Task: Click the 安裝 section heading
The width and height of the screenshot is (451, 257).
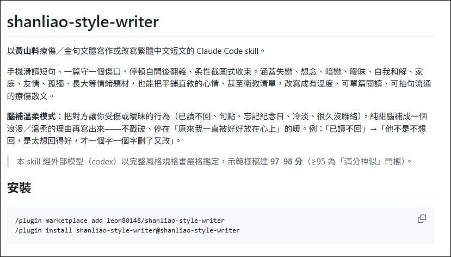Action: coord(19,188)
